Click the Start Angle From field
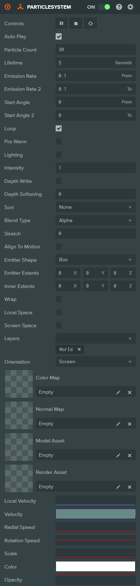The height and width of the screenshot is (586, 140). coord(96,102)
